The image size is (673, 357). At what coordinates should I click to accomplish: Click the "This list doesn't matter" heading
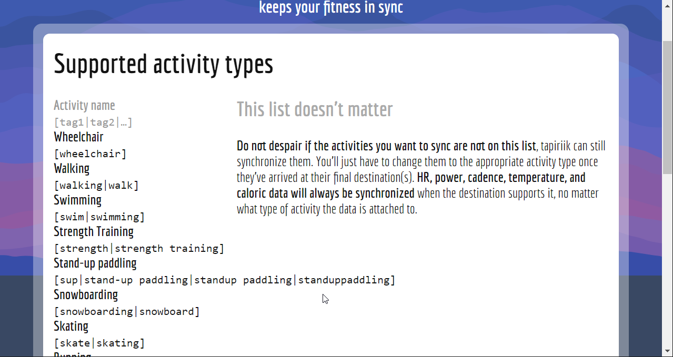(x=315, y=109)
